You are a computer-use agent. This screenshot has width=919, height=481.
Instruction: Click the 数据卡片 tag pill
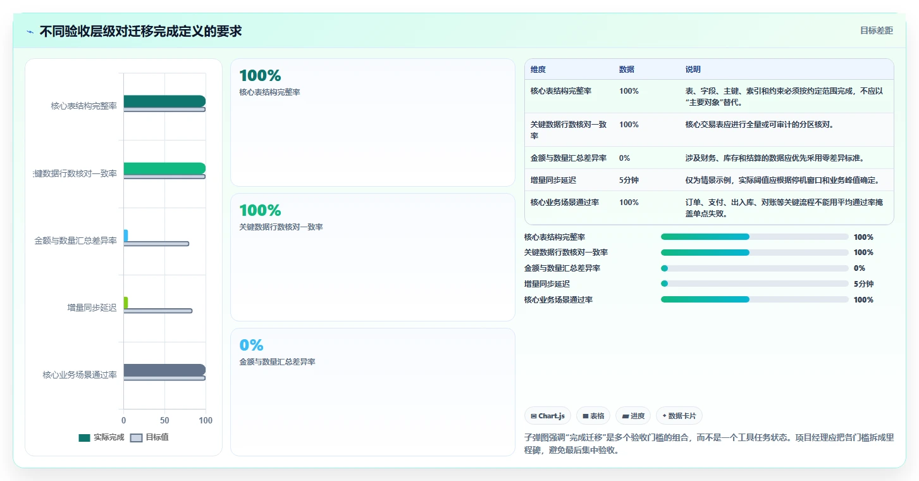(679, 416)
